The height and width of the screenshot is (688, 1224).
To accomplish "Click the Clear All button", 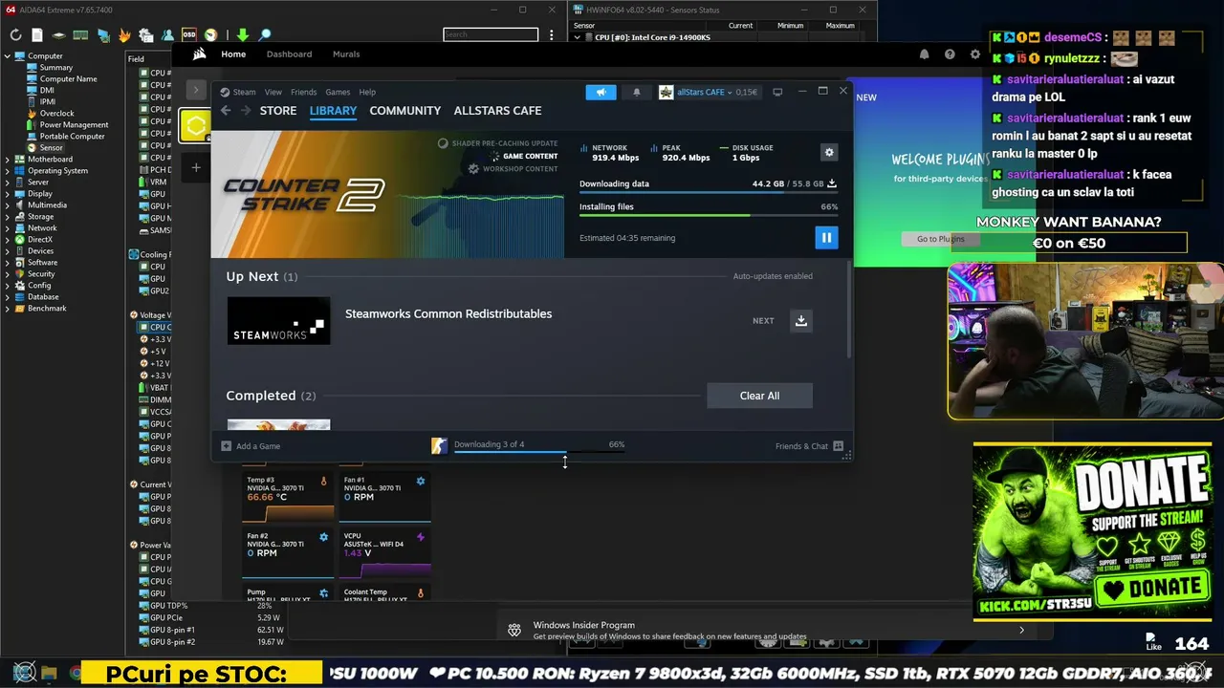I will pos(759,396).
